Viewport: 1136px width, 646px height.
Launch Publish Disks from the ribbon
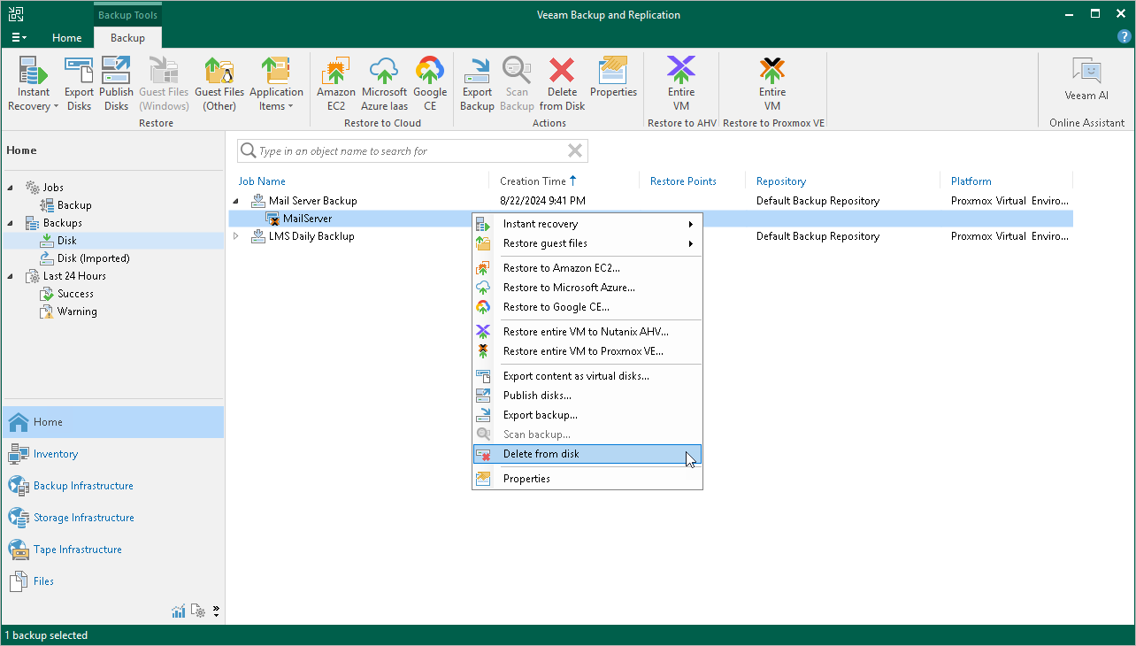pyautogui.click(x=116, y=84)
